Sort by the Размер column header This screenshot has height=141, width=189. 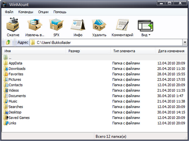[88, 51]
